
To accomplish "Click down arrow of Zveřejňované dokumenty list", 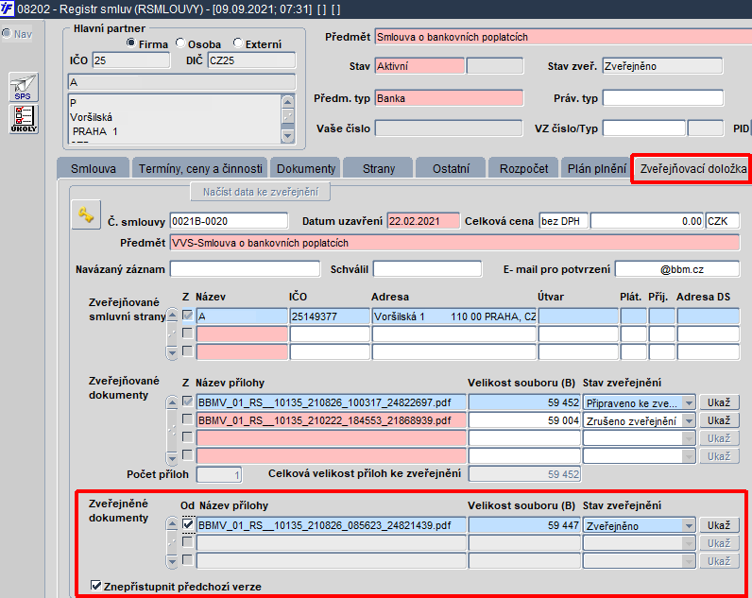I will (x=172, y=458).
